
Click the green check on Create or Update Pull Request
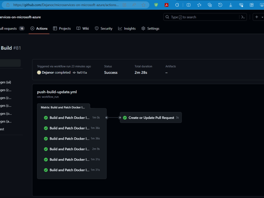pos(125,118)
